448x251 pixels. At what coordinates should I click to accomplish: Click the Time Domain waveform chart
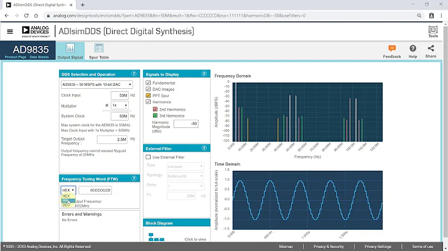[x=307, y=200]
